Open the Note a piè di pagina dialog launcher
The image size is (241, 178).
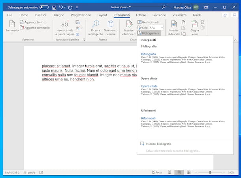tap(84, 40)
